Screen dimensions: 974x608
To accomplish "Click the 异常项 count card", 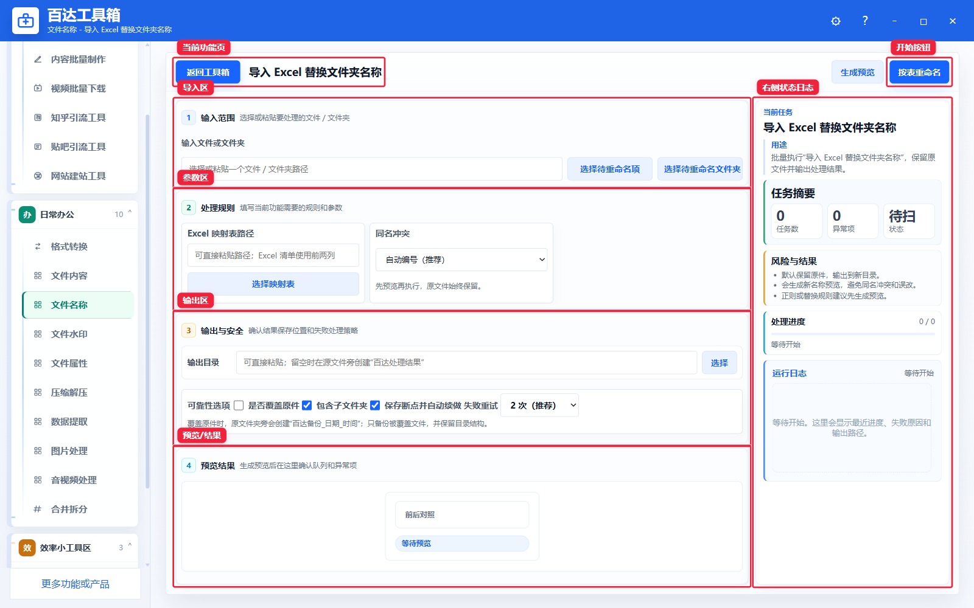I will [x=853, y=221].
